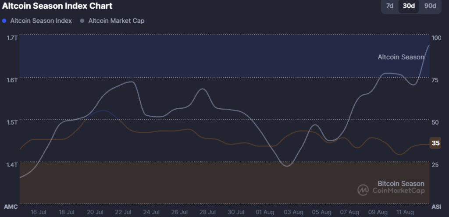Click the 28 Jul date marker

208,212
